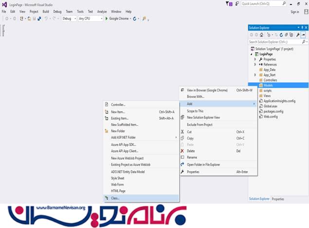The image size is (309, 228).
Task: Select Web.config in Solution Explorer
Action: point(271,117)
